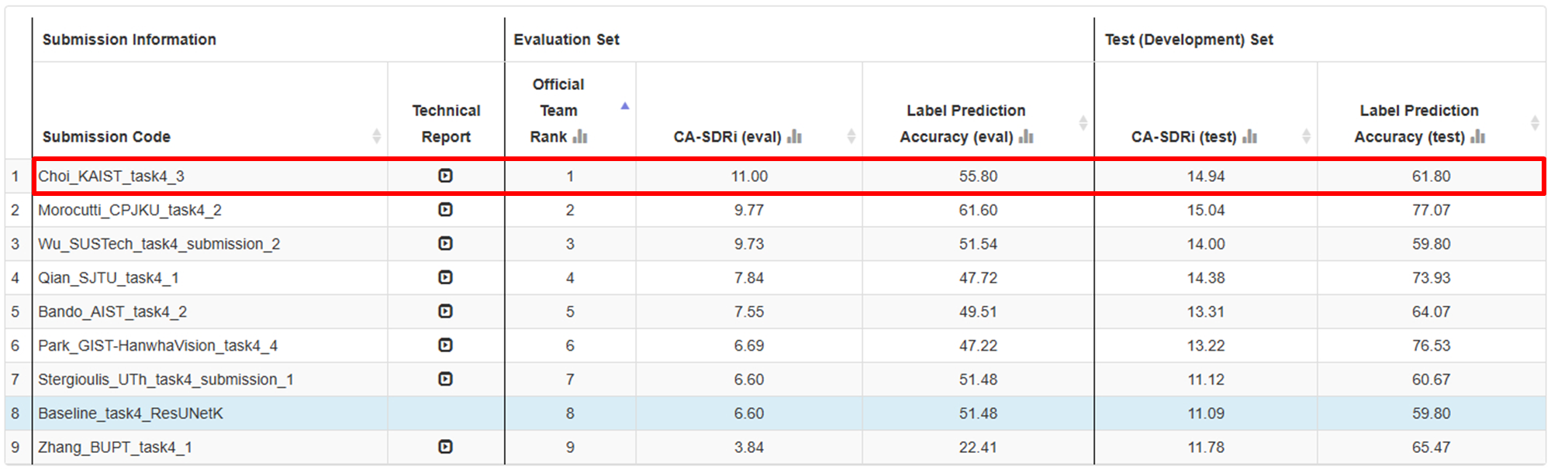Image resolution: width=1551 pixels, height=470 pixels.
Task: Open technical report for Qian_SJTU_task4_1
Action: pos(445,277)
